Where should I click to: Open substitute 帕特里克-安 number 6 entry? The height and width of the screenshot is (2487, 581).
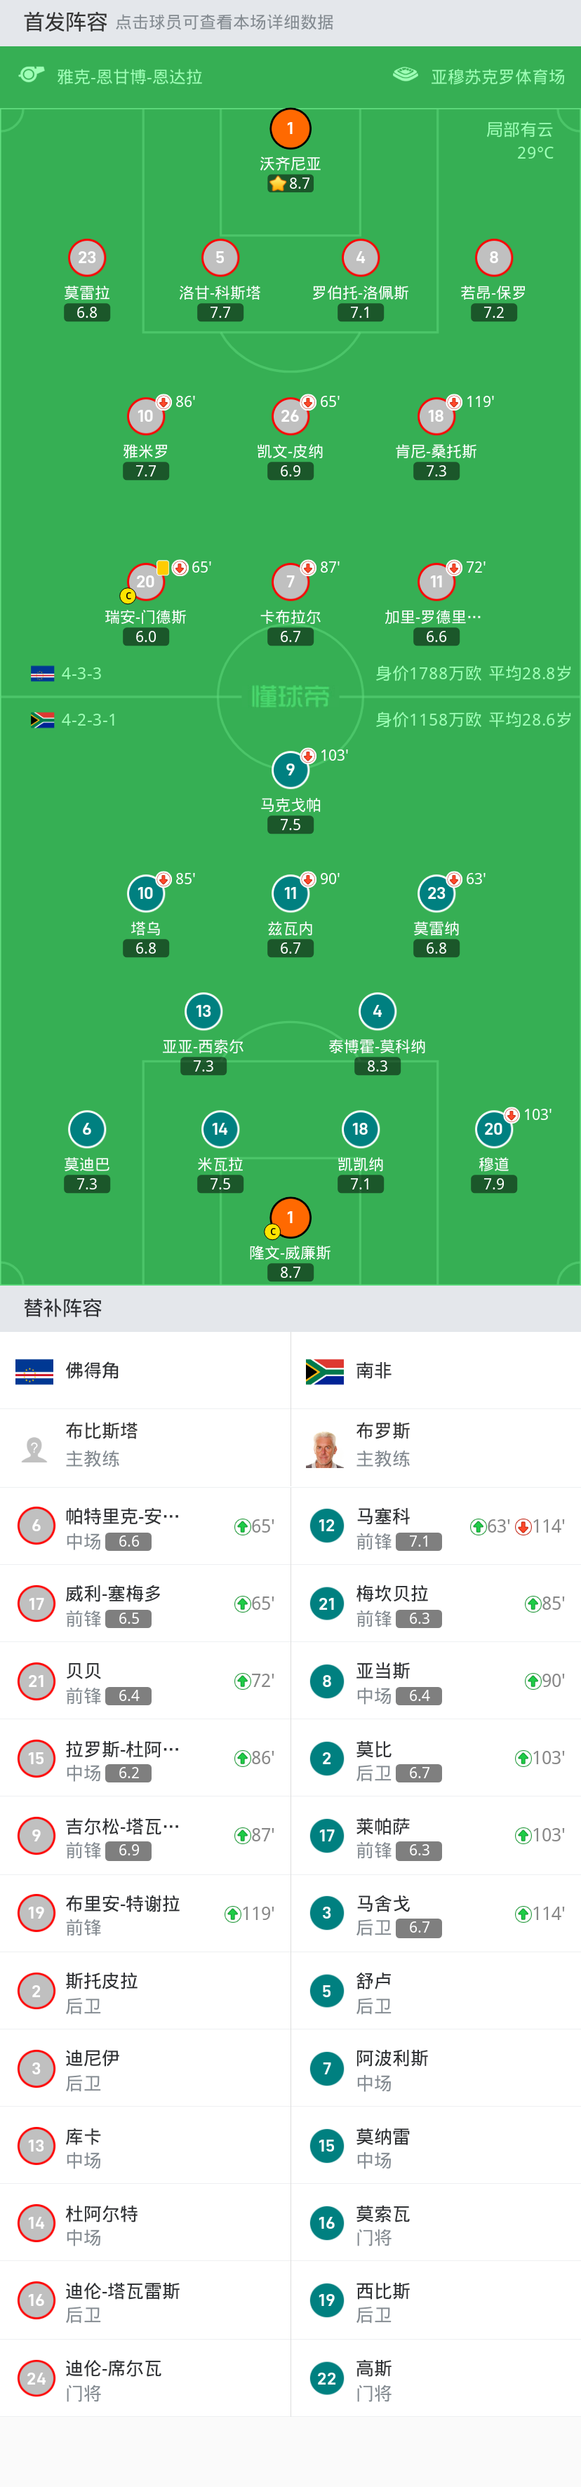145,1526
